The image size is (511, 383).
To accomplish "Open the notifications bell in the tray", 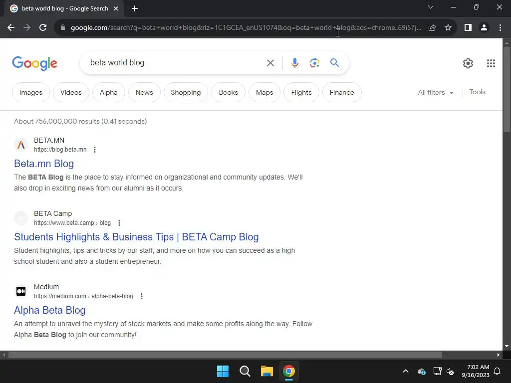I will (498, 371).
